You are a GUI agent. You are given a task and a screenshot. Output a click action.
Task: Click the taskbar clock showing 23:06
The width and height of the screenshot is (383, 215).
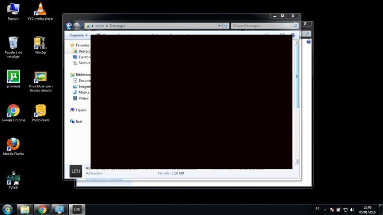367,210
